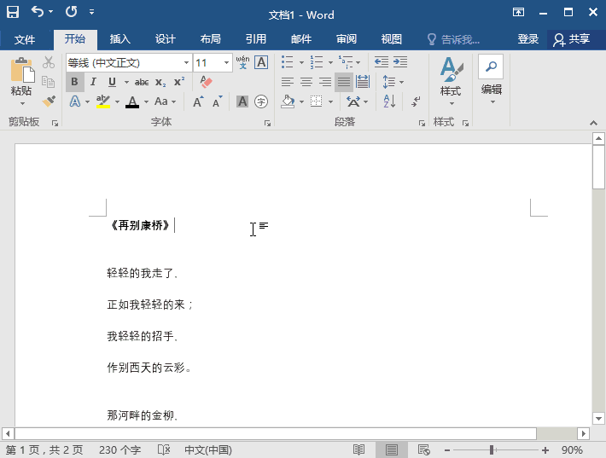Viewport: 606px width, 458px height.
Task: Copy selection with the copy icon
Action: point(49,82)
